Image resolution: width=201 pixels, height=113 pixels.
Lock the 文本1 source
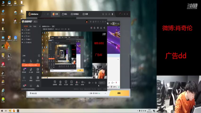[x=24, y=36]
